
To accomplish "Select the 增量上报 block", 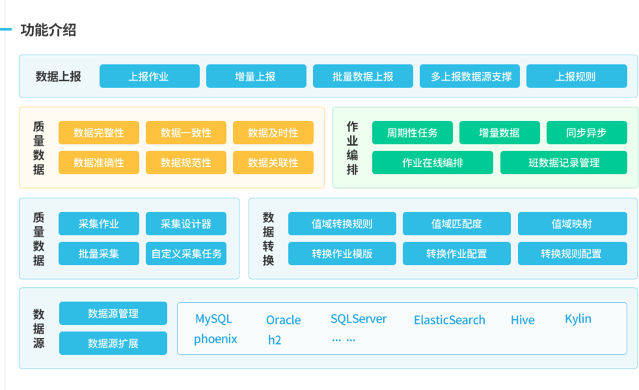I will [x=255, y=76].
